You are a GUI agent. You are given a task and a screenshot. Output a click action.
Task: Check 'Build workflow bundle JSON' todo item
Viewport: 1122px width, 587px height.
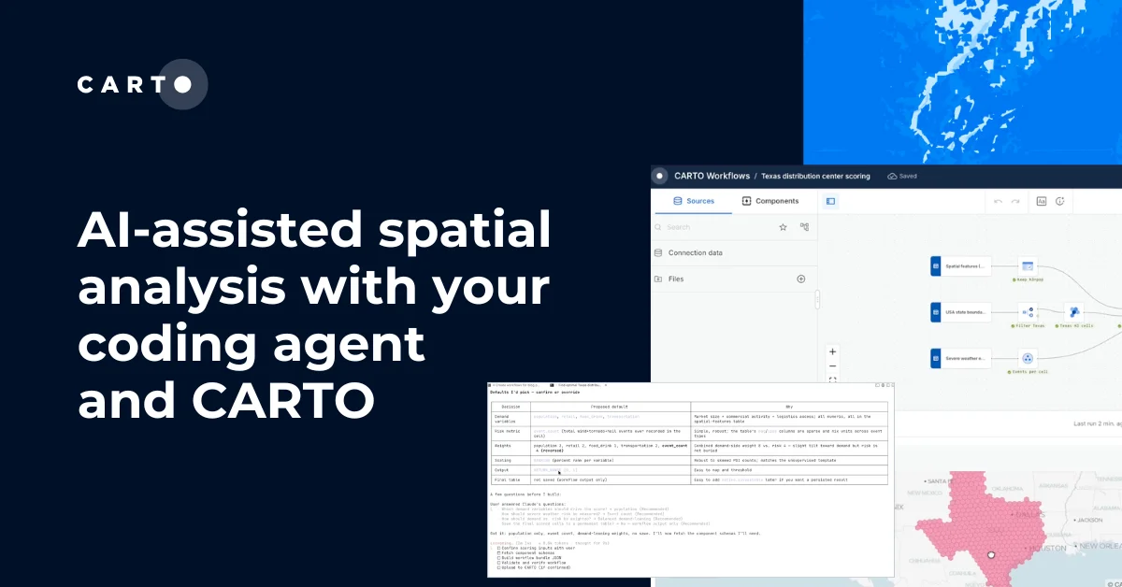point(531,558)
